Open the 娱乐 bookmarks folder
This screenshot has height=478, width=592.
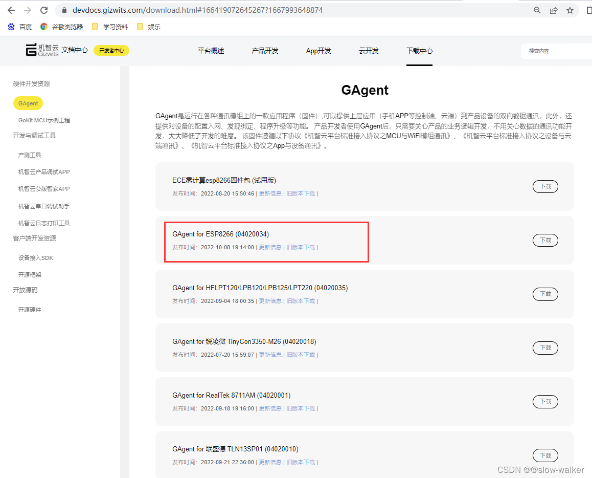coord(149,27)
